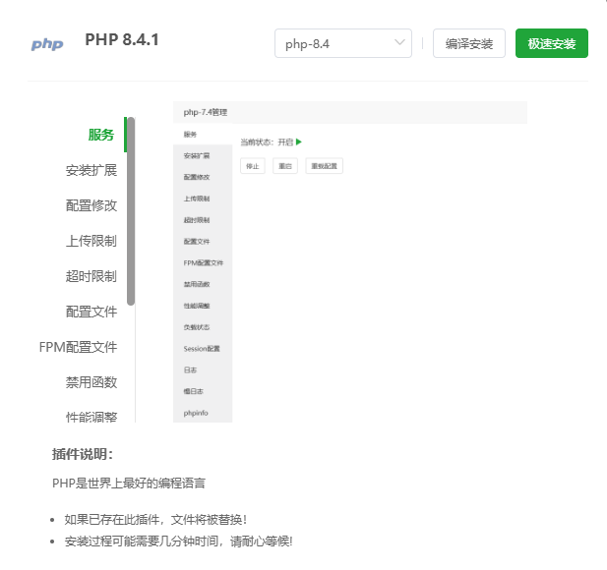This screenshot has height=570, width=607.
Task: Click the php-7.4管理 preview screenshot
Action: coord(350,261)
